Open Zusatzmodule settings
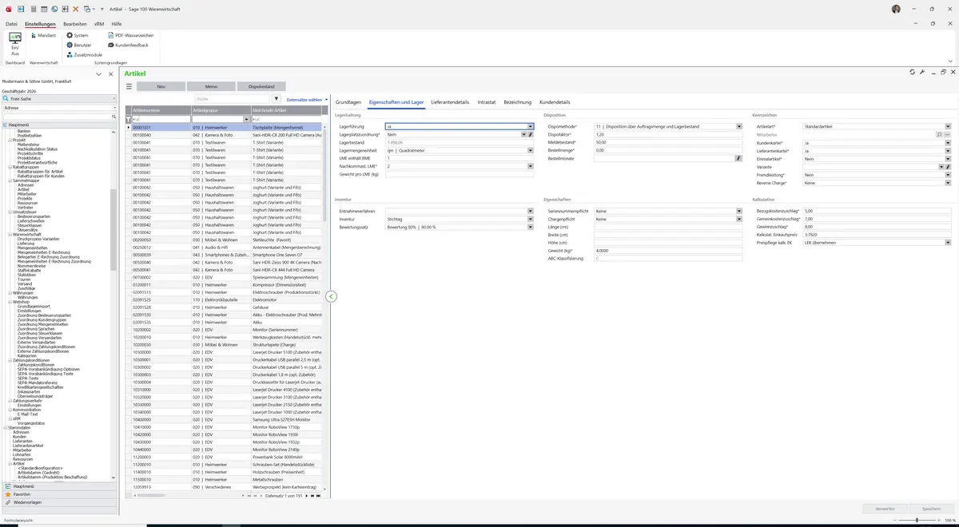Image resolution: width=959 pixels, height=527 pixels. point(84,54)
